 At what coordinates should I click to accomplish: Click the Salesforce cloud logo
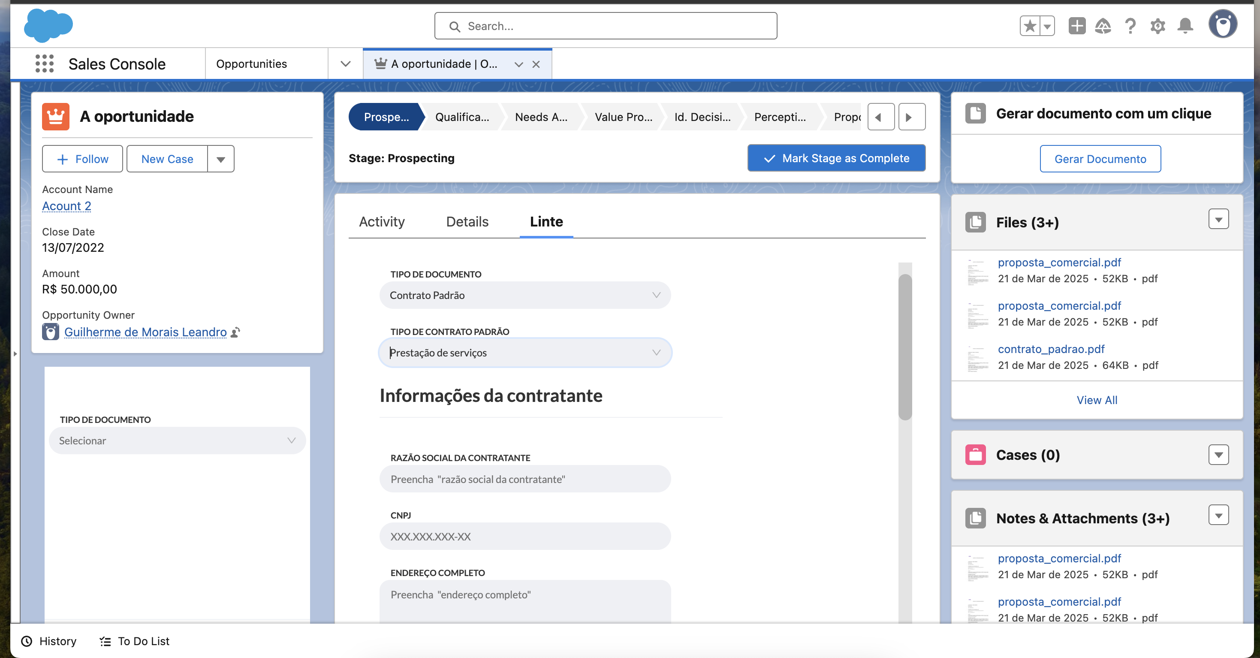point(48,25)
